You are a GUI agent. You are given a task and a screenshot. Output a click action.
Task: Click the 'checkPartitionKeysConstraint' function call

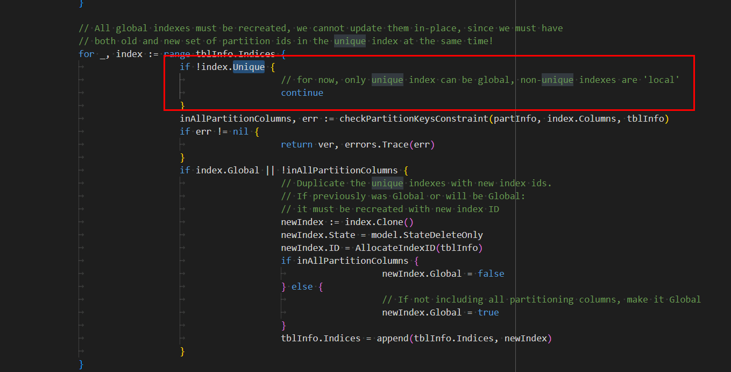click(x=414, y=118)
